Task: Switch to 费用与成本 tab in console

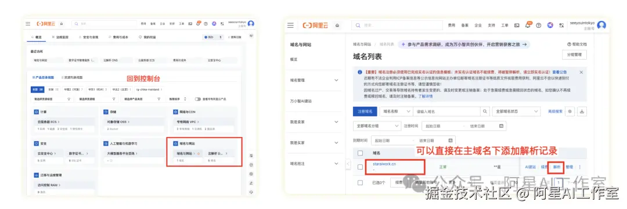Action: (x=118, y=37)
